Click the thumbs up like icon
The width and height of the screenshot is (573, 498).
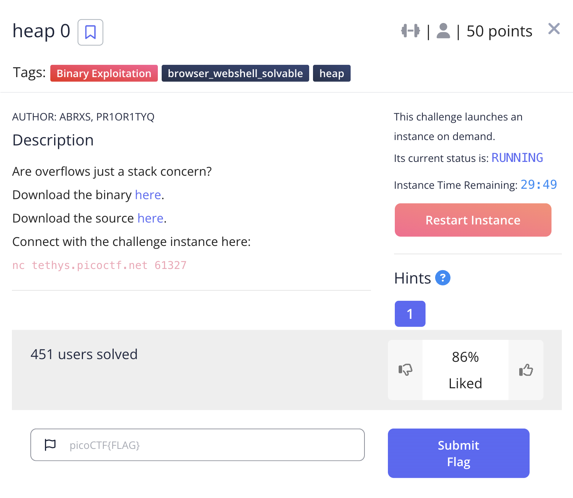tap(526, 370)
